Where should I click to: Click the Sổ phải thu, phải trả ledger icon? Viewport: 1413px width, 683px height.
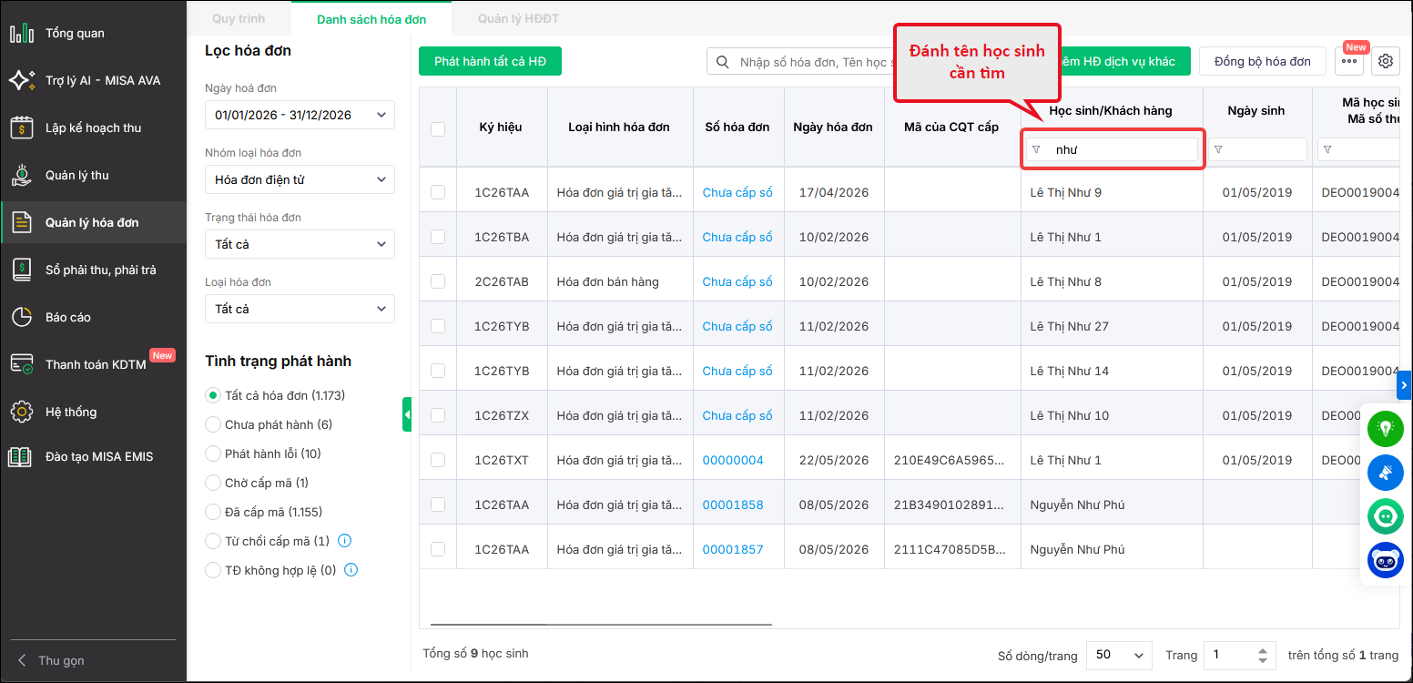(x=22, y=270)
